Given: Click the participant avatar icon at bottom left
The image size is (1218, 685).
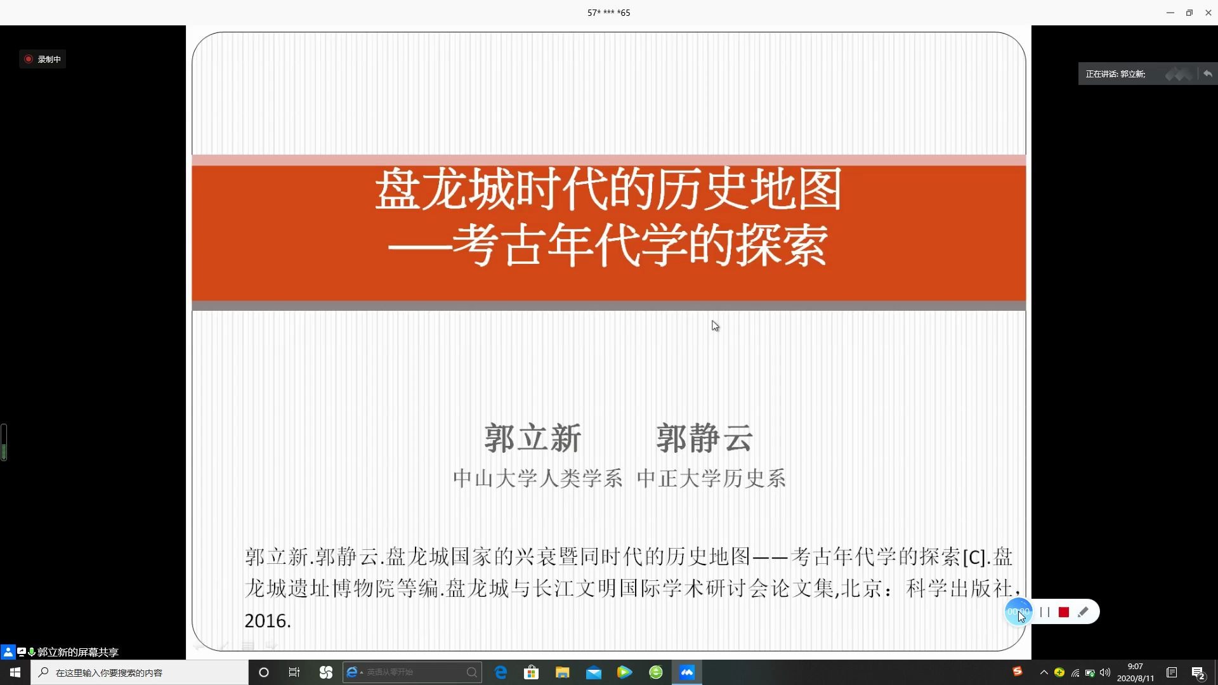Looking at the screenshot, I should point(8,652).
